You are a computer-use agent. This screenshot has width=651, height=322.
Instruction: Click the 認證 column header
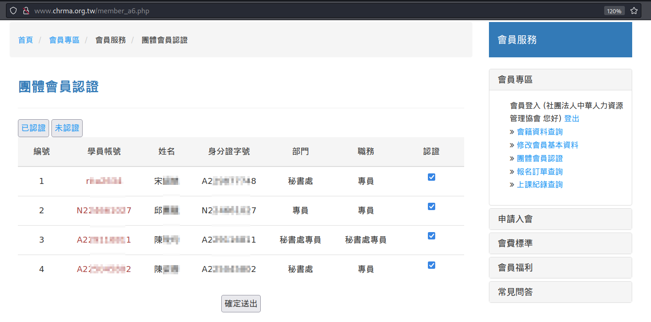[x=432, y=151]
